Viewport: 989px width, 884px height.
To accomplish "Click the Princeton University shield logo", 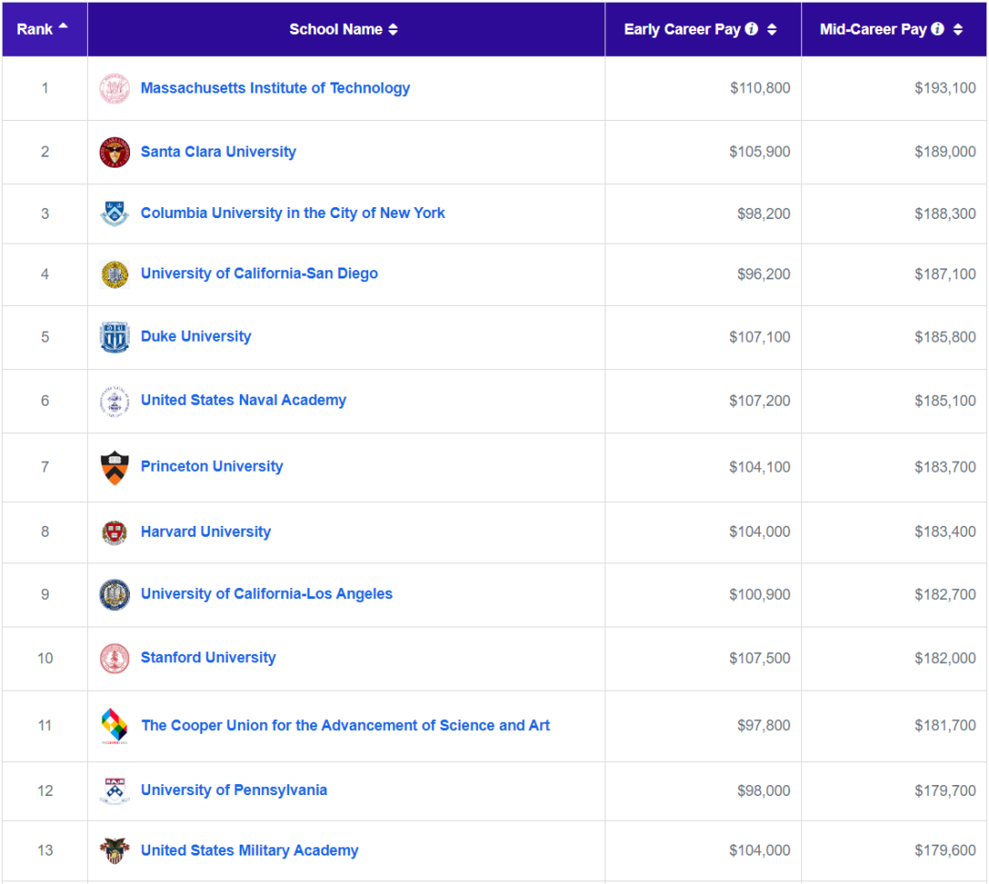I will pyautogui.click(x=114, y=467).
